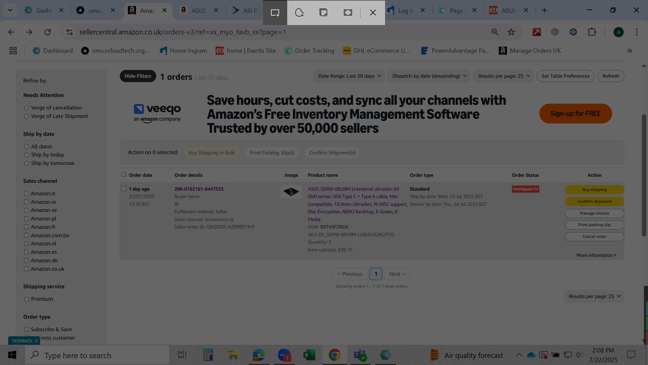Image resolution: width=648 pixels, height=365 pixels.
Task: Click Confirm shipment button
Action: [x=594, y=201]
